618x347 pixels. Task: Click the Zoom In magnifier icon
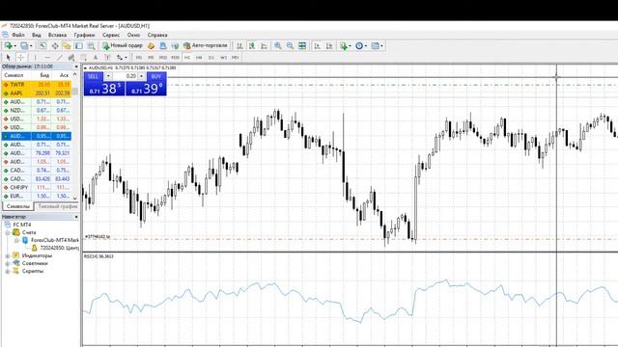pos(278,46)
